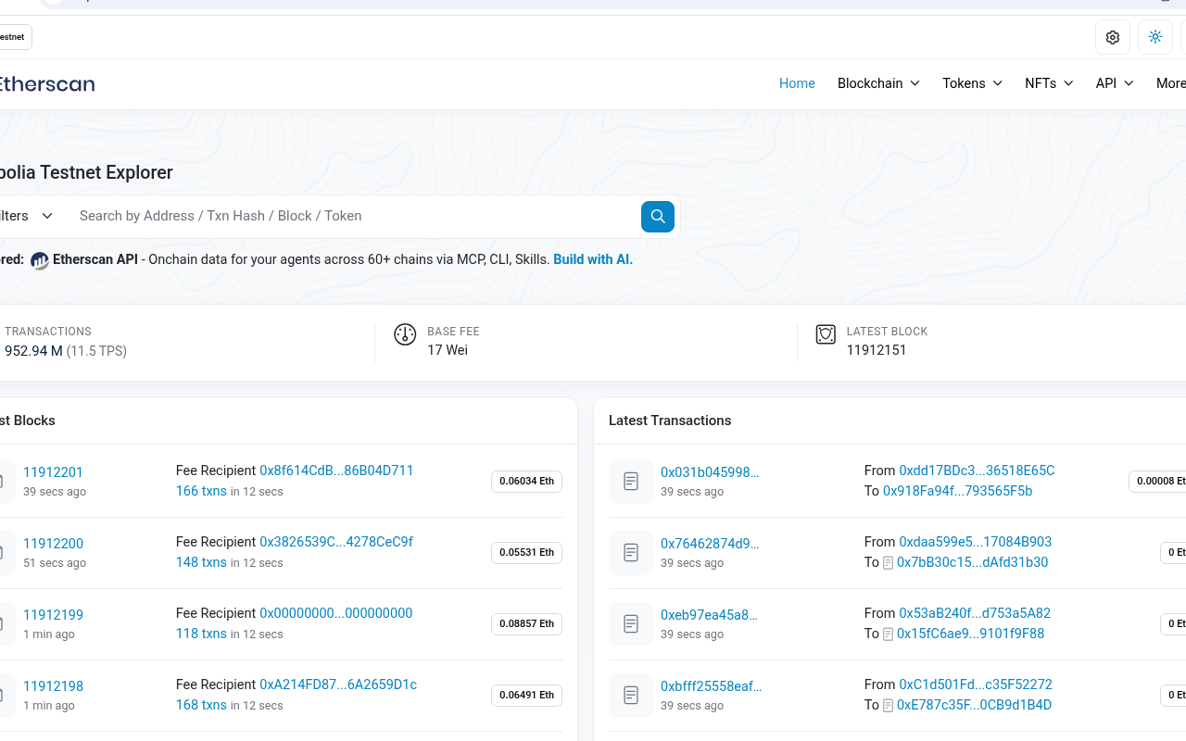Click document icon for transaction 0xeb97ea45a8
This screenshot has width=1186, height=741.
(x=631, y=623)
